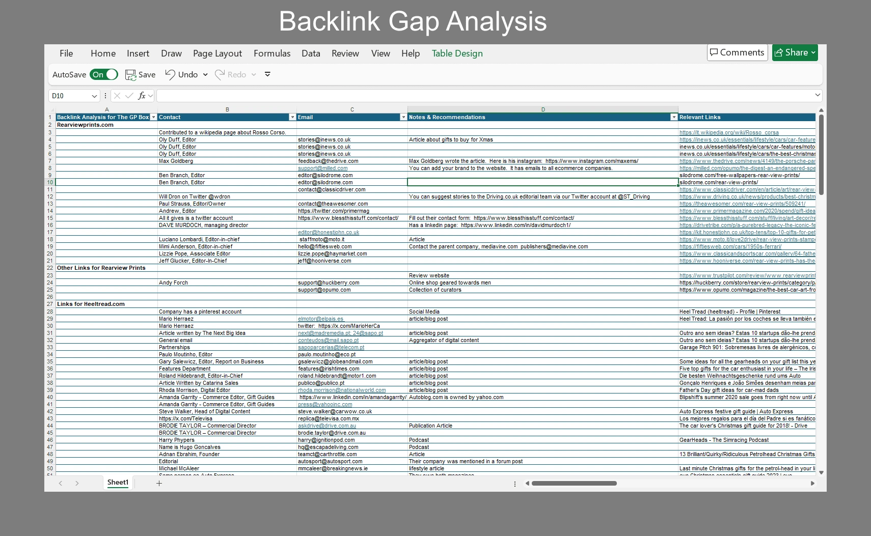This screenshot has width=871, height=536.
Task: Click horizontal scrollbar right arrow
Action: pos(812,483)
